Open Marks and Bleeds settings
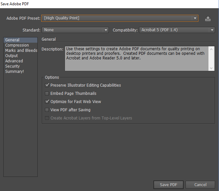The width and height of the screenshot is (219, 191). tap(21, 50)
